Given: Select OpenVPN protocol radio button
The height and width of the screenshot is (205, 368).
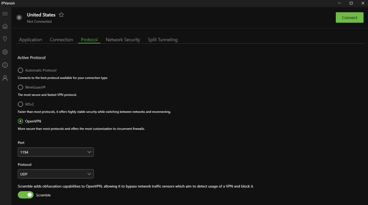Looking at the screenshot, I should (x=20, y=121).
